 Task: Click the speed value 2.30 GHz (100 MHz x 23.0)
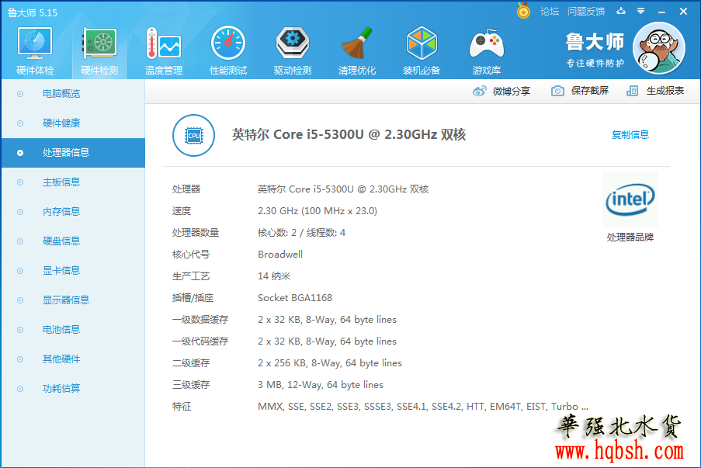coord(318,211)
